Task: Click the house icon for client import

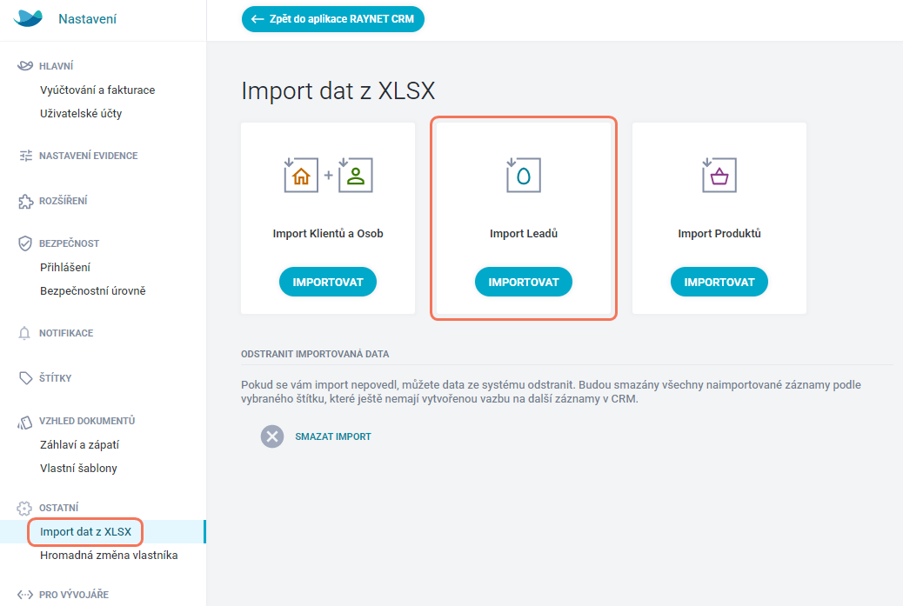Action: [x=301, y=175]
